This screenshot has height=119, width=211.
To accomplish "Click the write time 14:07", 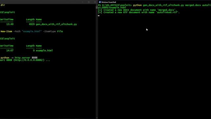I will point(10,51).
